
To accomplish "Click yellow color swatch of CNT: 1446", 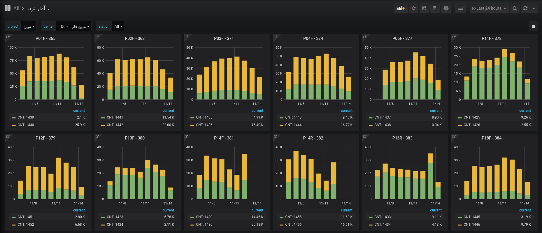I will [460, 225].
